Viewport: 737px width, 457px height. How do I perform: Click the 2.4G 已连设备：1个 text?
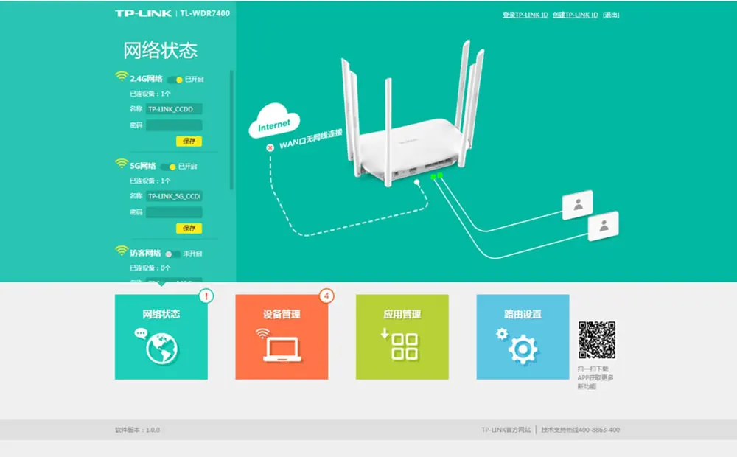[x=150, y=94]
